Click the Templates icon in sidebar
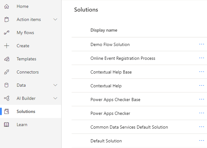The image size is (207, 148). coord(7,59)
